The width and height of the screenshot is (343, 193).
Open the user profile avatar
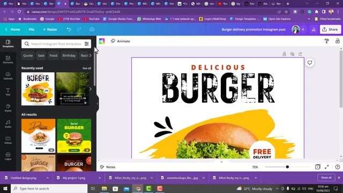click(x=295, y=29)
